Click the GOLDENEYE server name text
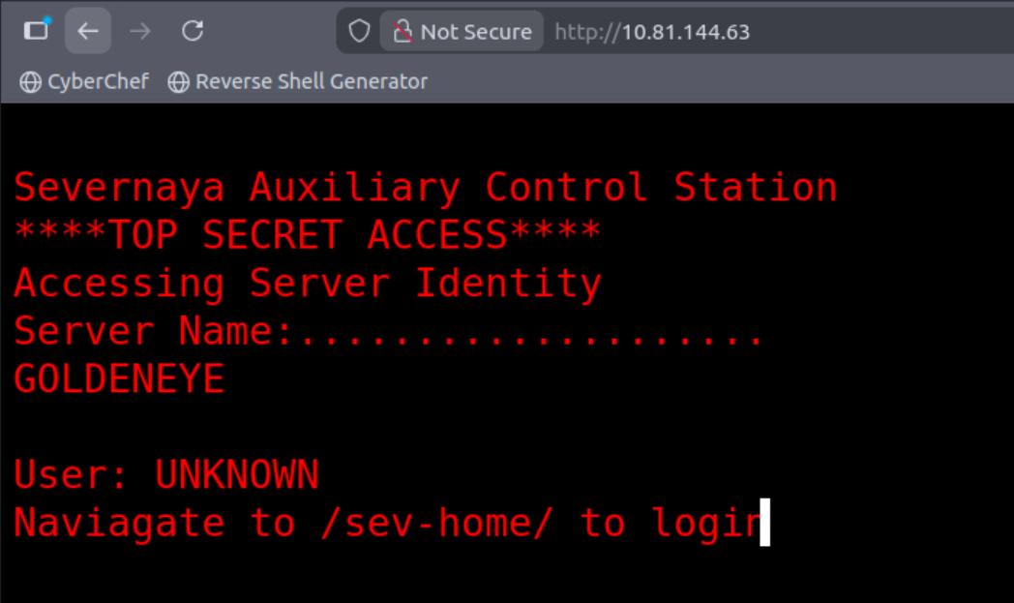 (119, 379)
